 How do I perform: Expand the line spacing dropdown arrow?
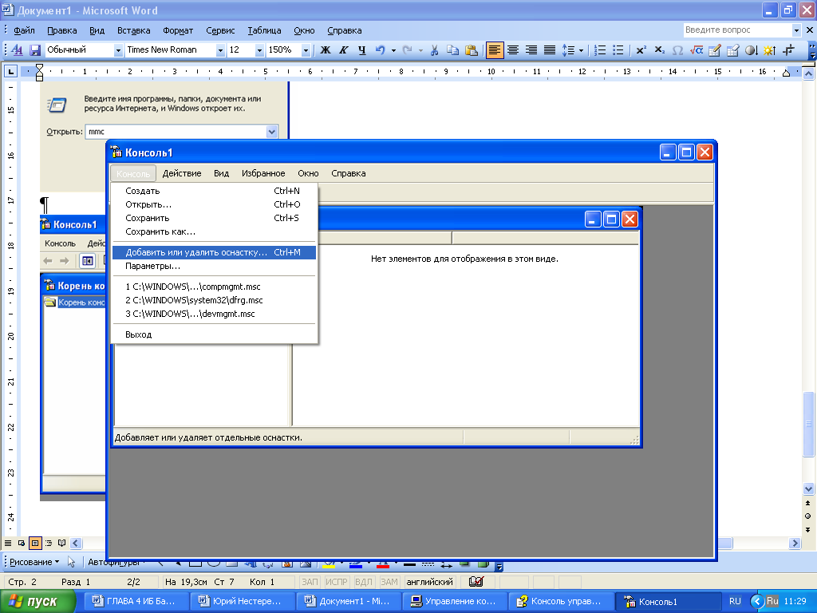click(581, 50)
